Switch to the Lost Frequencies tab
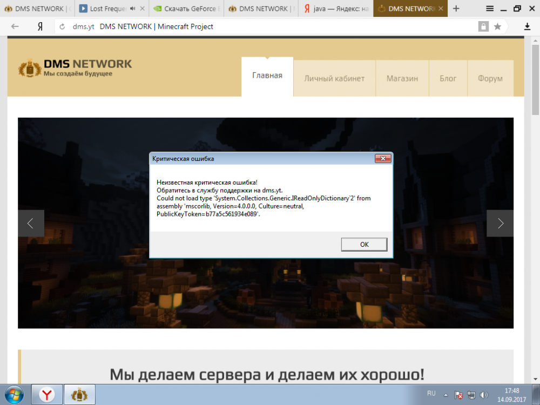The image size is (540, 405). [x=107, y=9]
